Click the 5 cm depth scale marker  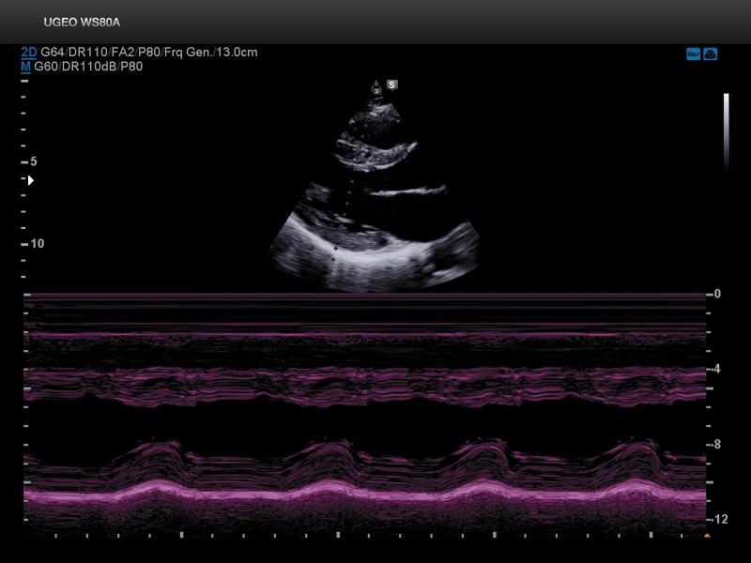[x=33, y=161]
